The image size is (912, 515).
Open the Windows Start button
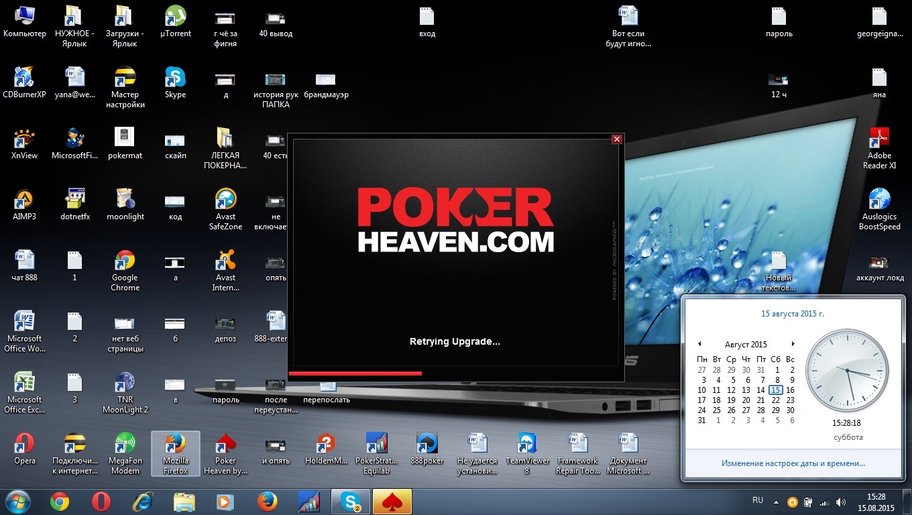click(x=18, y=502)
